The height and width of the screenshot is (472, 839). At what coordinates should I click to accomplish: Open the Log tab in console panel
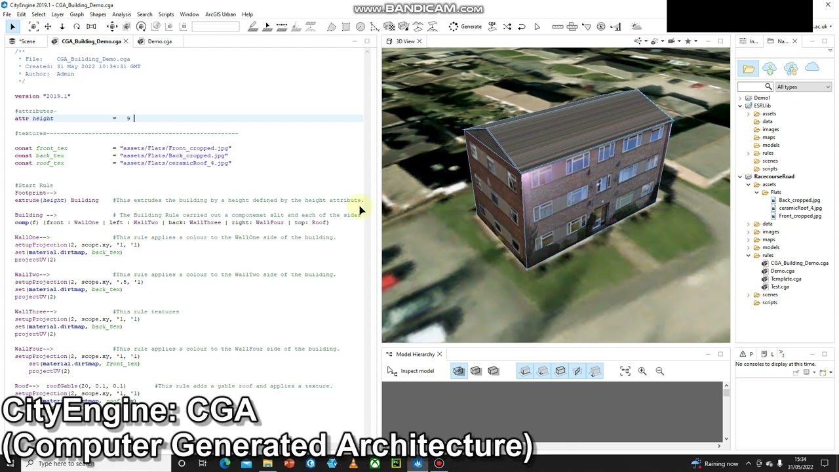click(768, 354)
